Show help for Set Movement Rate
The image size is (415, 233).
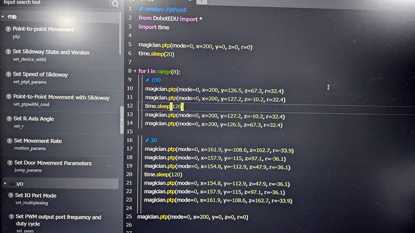tap(9, 141)
